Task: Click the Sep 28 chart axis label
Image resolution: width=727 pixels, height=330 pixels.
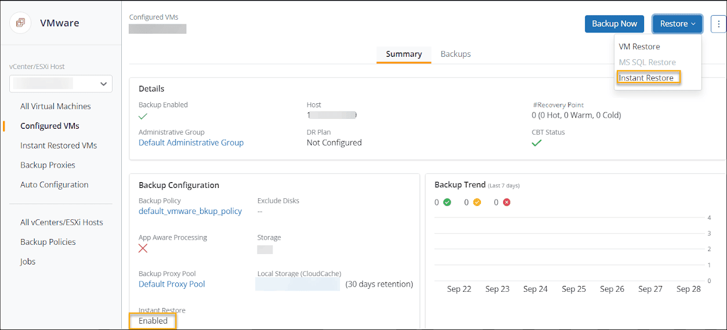Action: (x=689, y=289)
